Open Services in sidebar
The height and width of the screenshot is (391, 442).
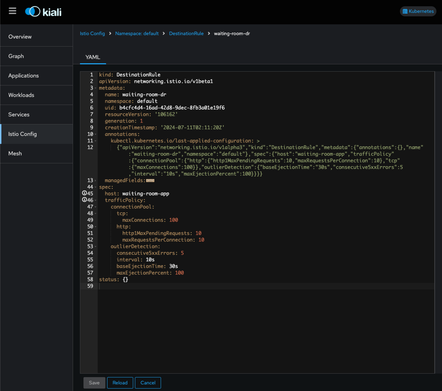[36, 115]
